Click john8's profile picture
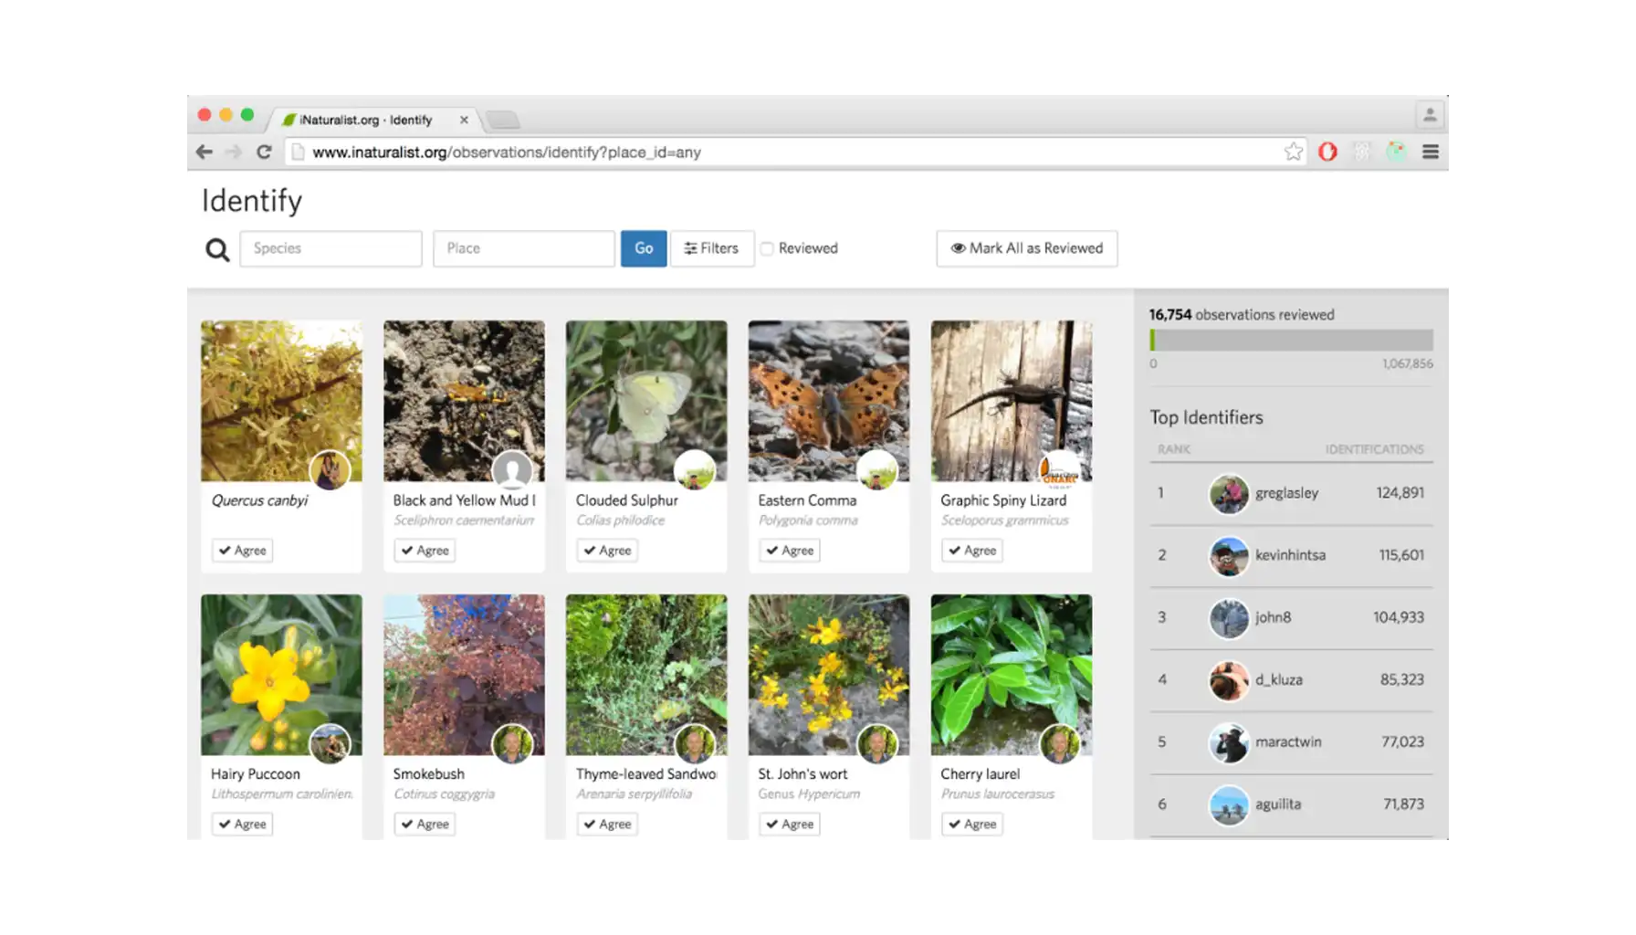This screenshot has width=1636, height=935. (x=1229, y=618)
